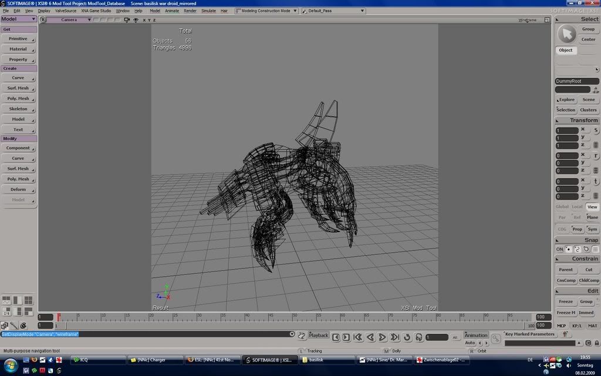Switch to KP/L panel tab
Image resolution: width=601 pixels, height=376 pixels.
pos(577,325)
